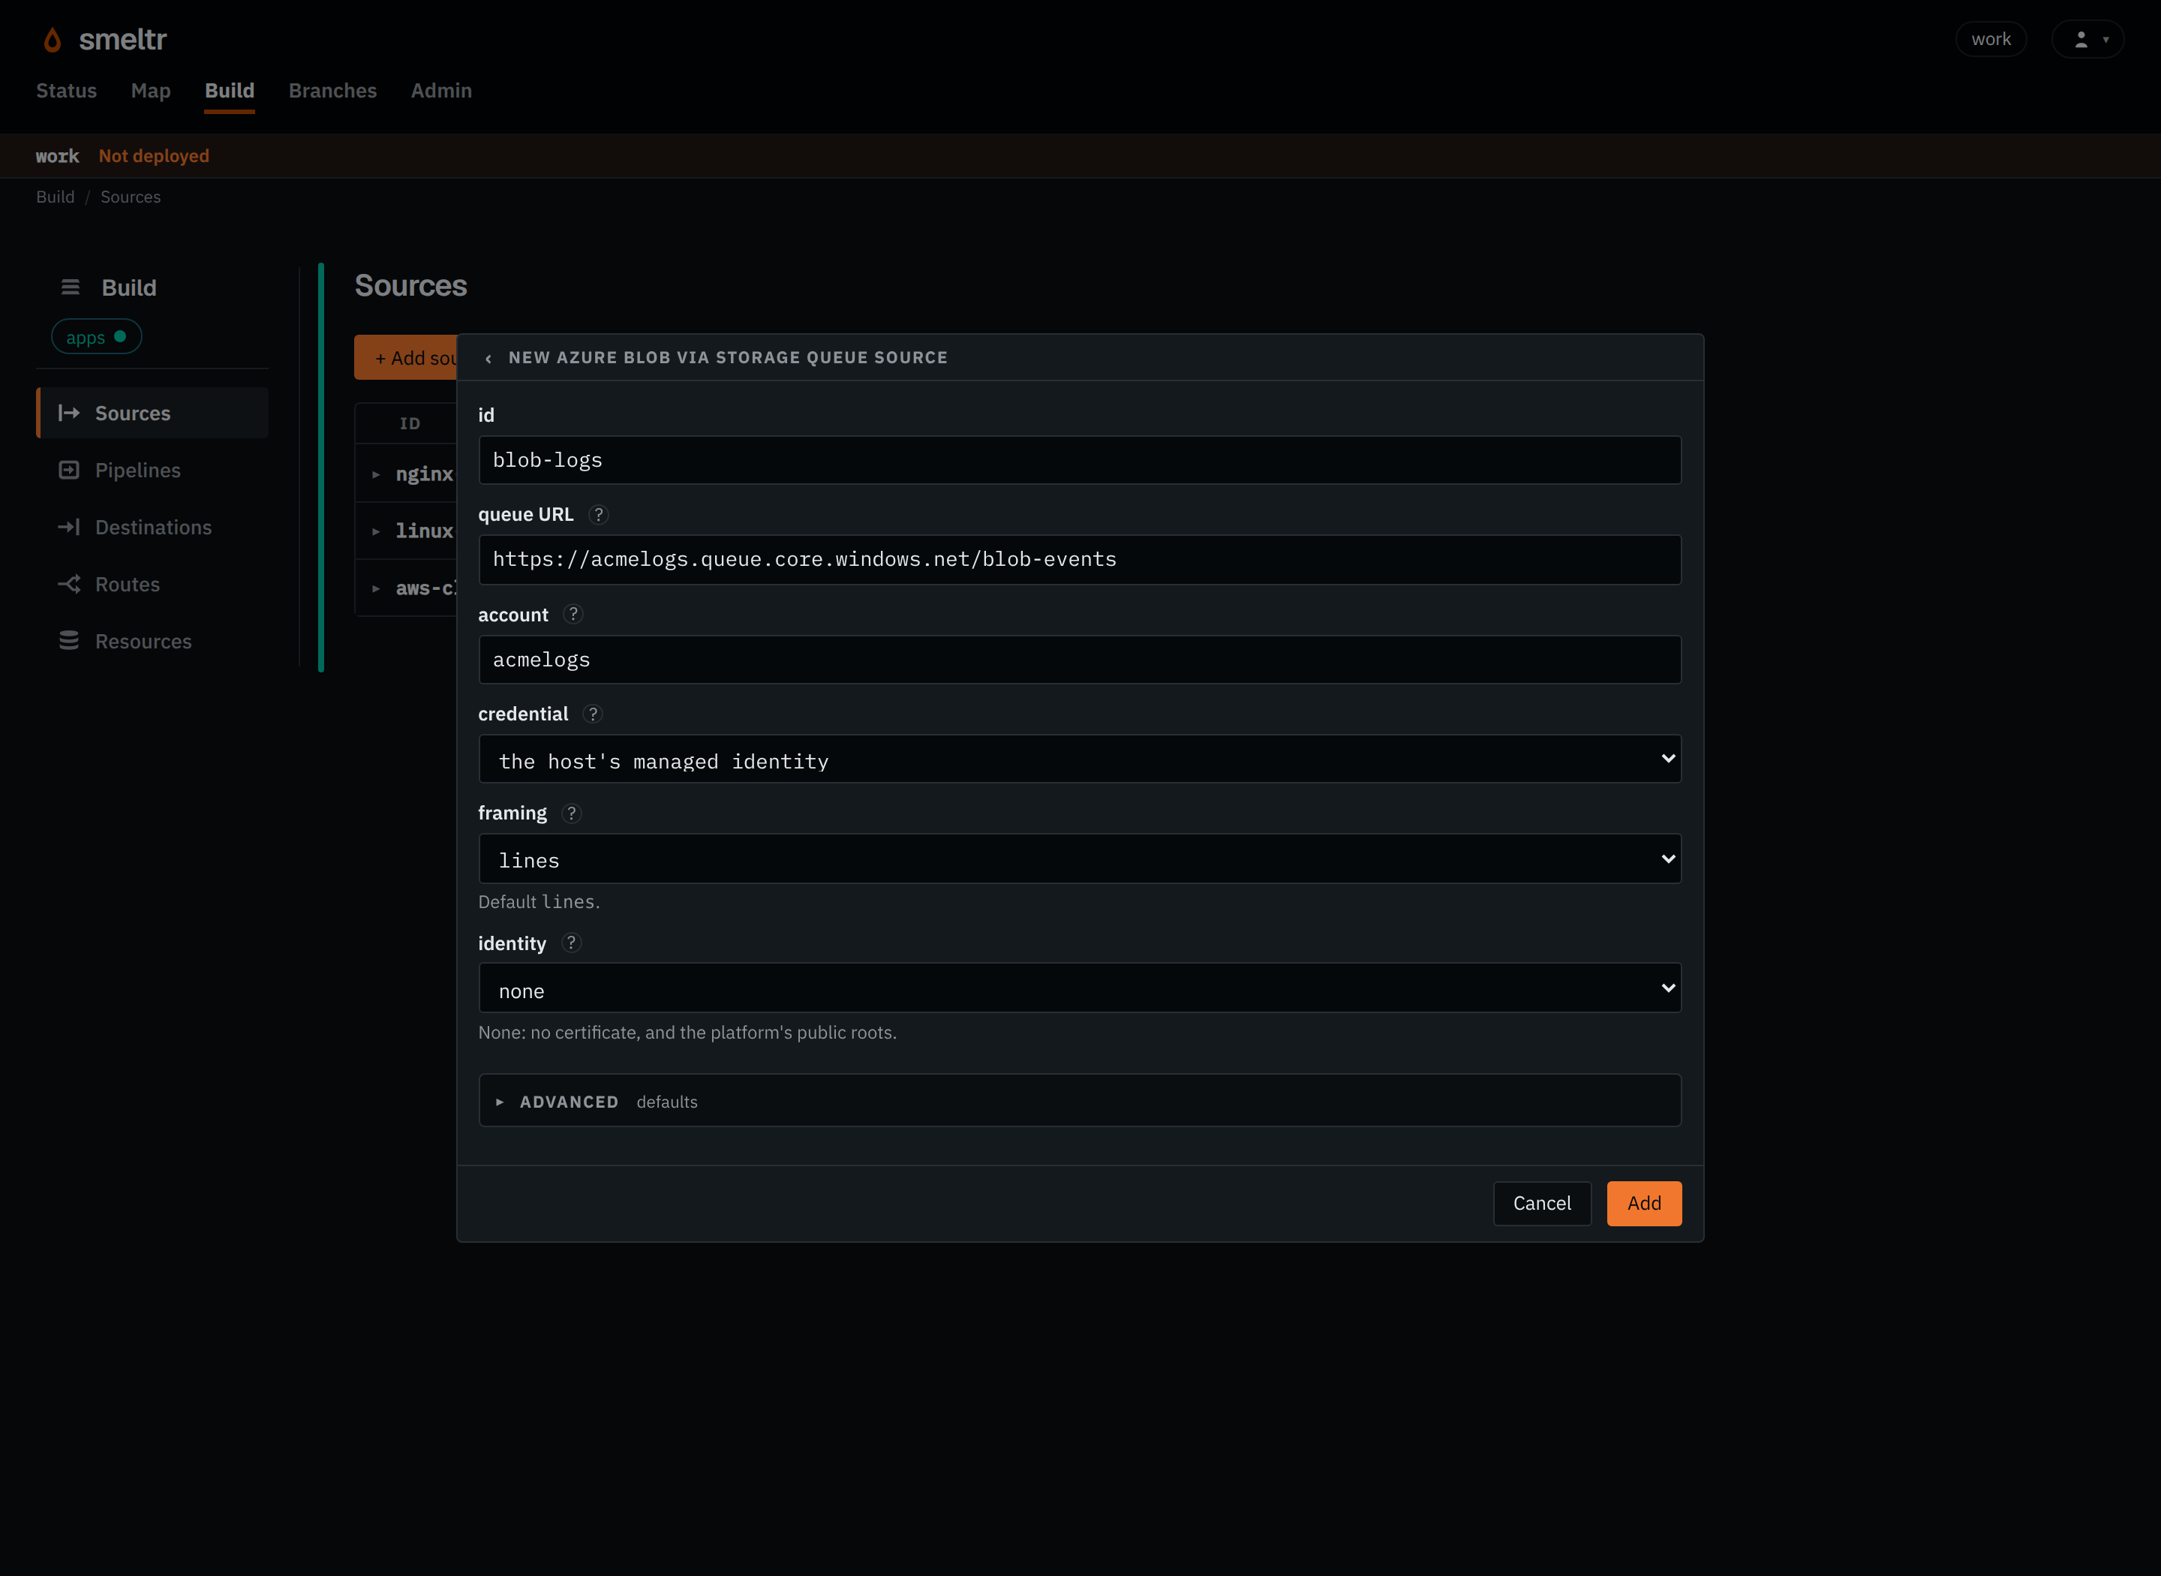Expand the aws source row
Viewport: 2161px width, 1576px height.
[376, 588]
